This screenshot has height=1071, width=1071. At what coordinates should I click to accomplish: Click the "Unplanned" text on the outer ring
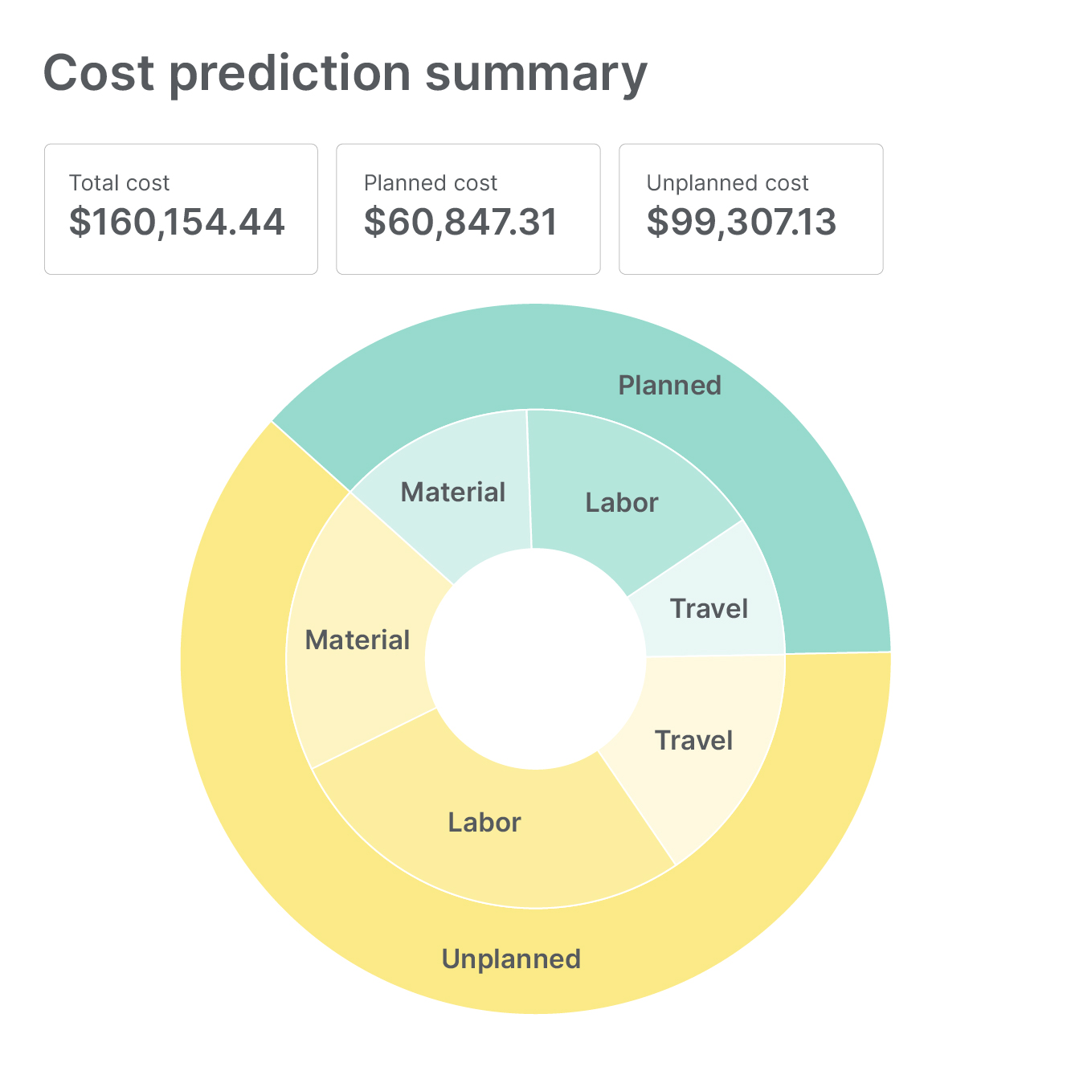pyautogui.click(x=511, y=959)
